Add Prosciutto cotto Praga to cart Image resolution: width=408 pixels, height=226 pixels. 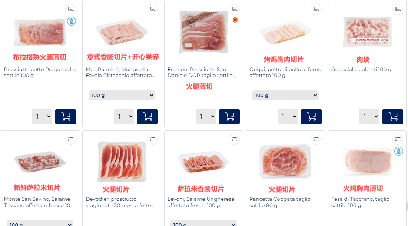[66, 116]
